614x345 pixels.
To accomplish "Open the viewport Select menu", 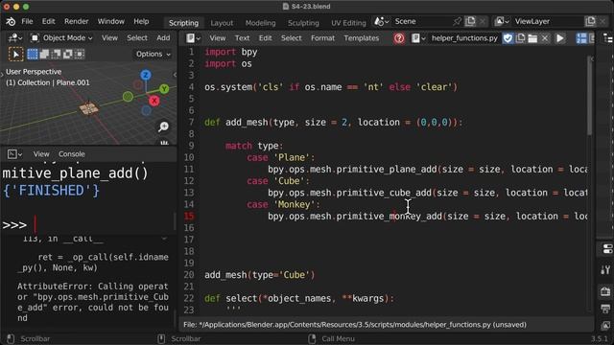I will tap(137, 38).
